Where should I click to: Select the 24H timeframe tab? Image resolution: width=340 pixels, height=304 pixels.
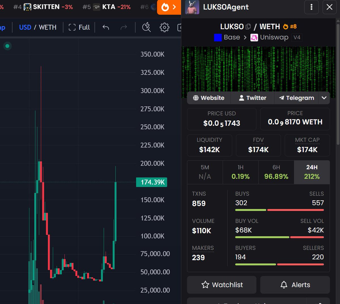[312, 172]
